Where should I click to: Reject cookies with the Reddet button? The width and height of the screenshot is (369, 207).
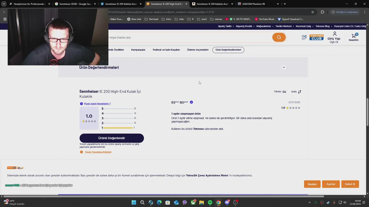pyautogui.click(x=312, y=184)
